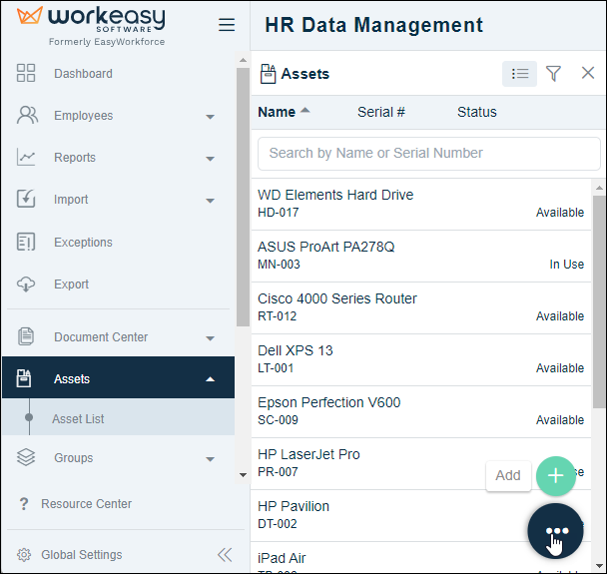This screenshot has width=607, height=574.
Task: Click the sidebar vertical scrollbar thumb
Action: tap(243, 197)
